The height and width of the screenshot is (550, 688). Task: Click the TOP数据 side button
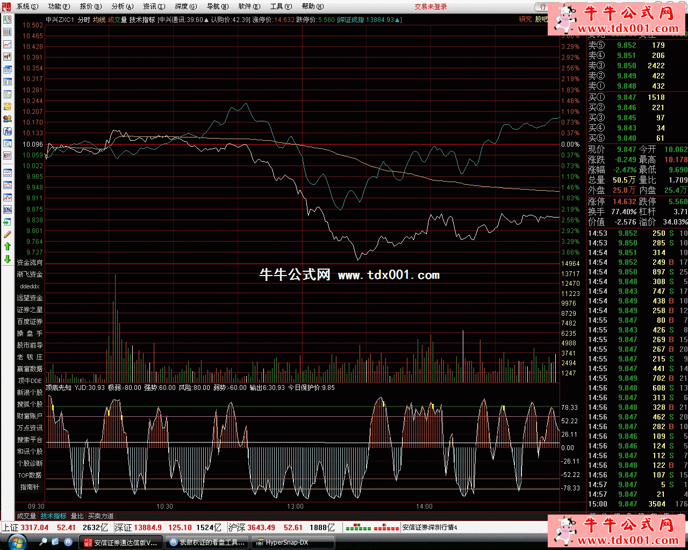point(30,475)
